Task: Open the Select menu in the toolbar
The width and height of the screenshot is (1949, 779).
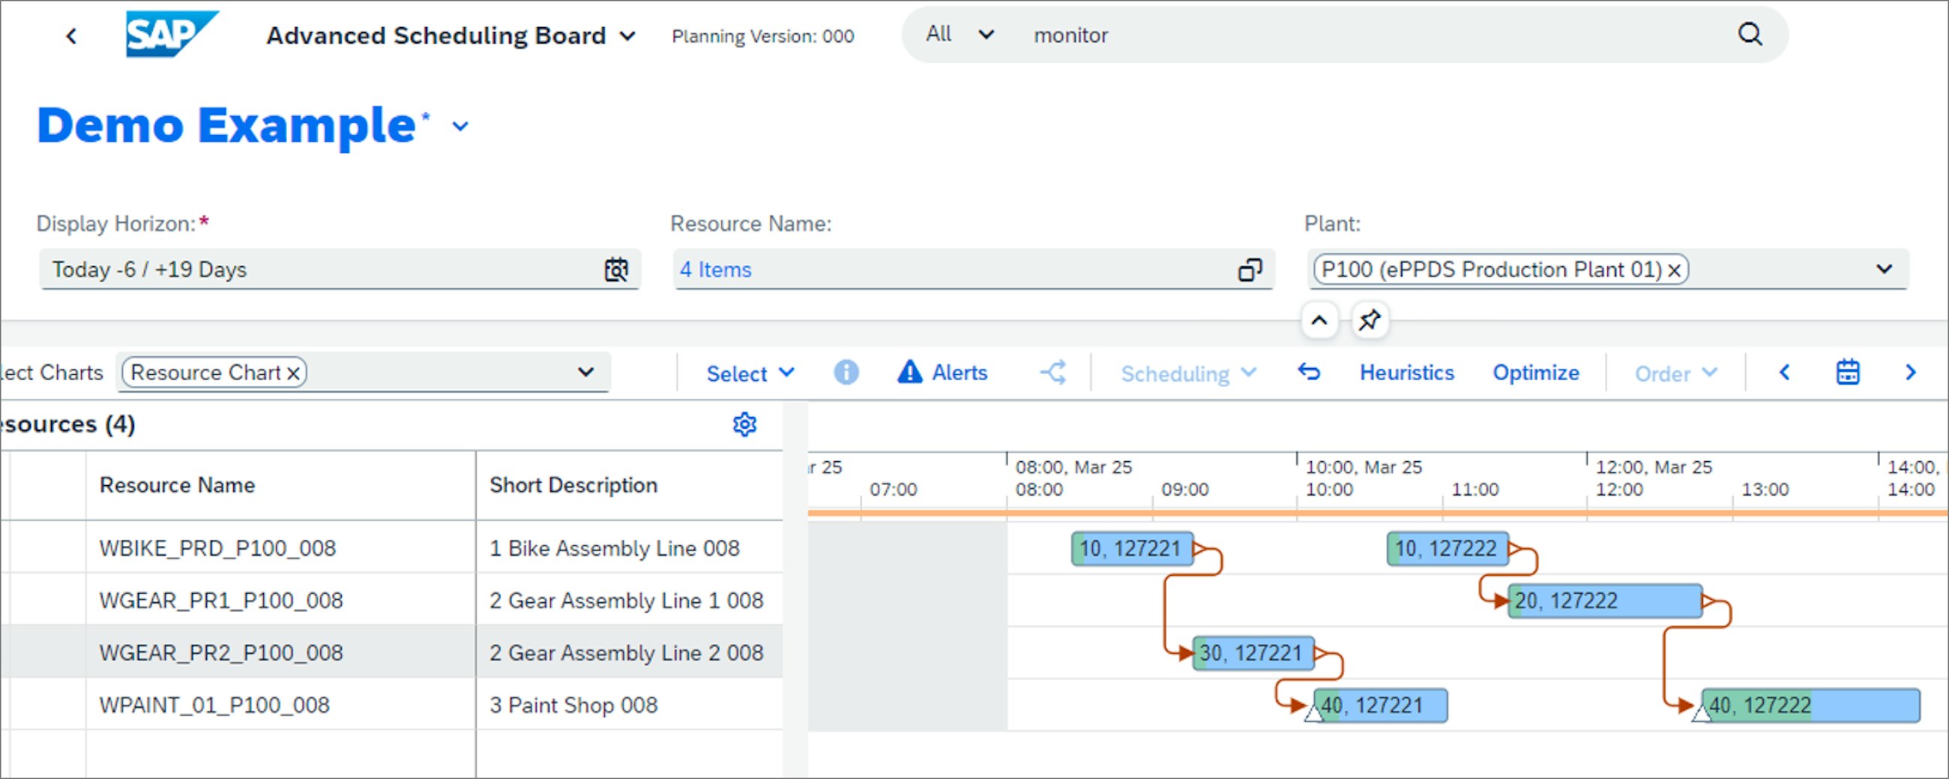Action: tap(750, 373)
